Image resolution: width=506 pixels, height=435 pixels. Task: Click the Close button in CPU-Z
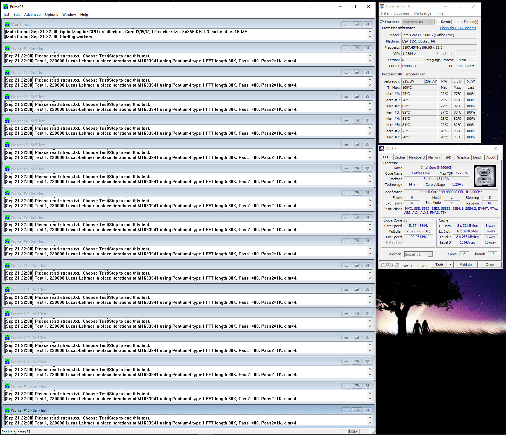[490, 265]
